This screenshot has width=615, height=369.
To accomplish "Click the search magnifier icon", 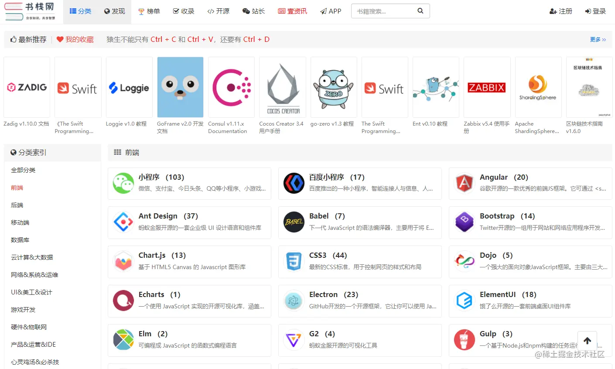I will tap(420, 11).
